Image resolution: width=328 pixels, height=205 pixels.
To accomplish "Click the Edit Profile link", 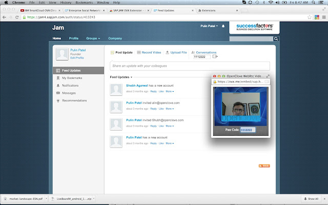I will (77, 58).
